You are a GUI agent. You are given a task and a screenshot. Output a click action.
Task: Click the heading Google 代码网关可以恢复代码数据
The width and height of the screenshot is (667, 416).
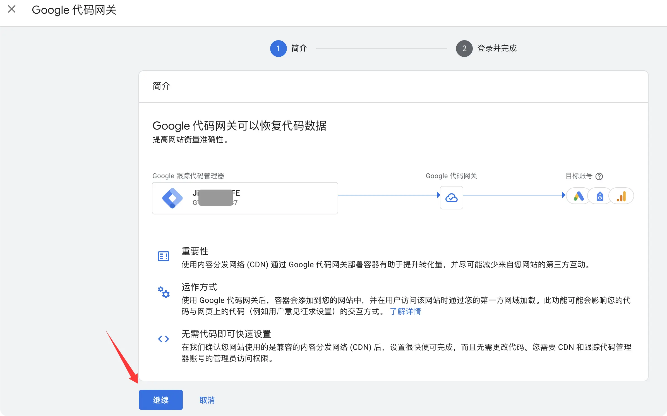click(239, 126)
